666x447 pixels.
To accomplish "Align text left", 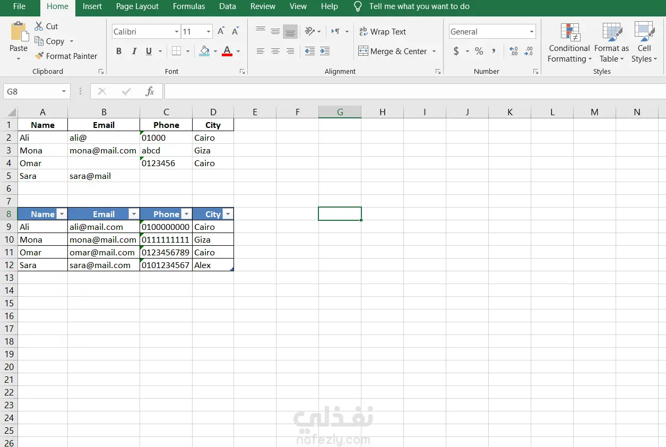I will [x=260, y=51].
